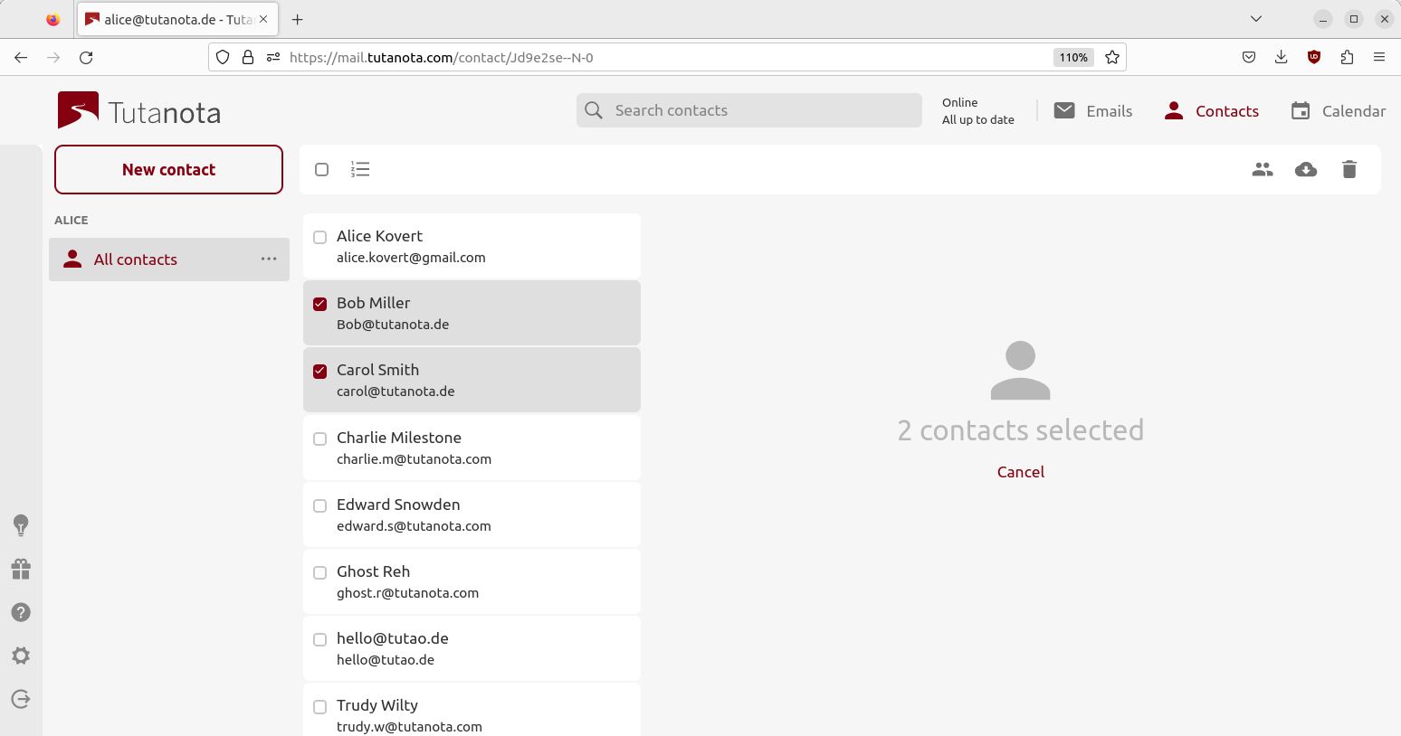Click the browser URL address bar
The width and height of the screenshot is (1401, 736).
668,57
